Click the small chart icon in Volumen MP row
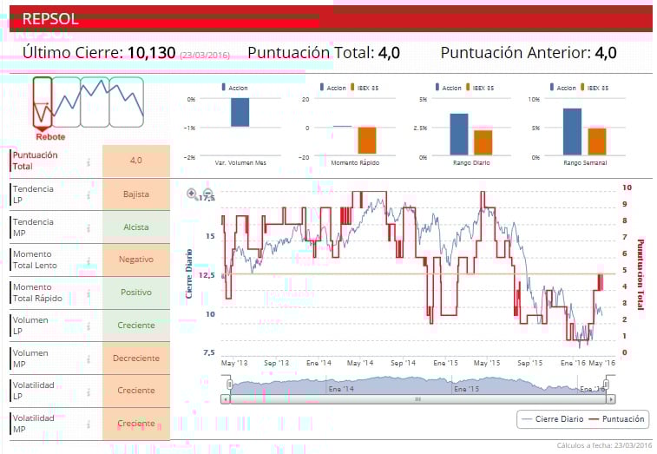The width and height of the screenshot is (657, 454). (x=89, y=359)
